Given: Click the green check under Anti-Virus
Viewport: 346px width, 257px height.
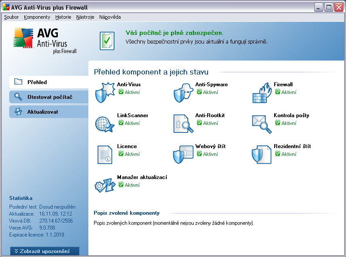Looking at the screenshot, I should [x=121, y=91].
